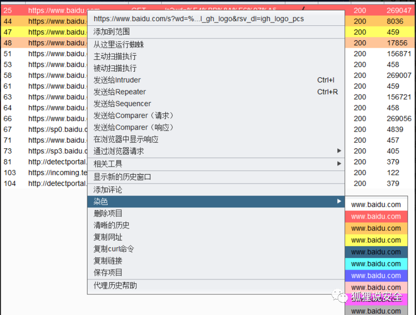Pick the cyan highlight swatch
Viewport: 416px width, 315px height.
[376, 264]
